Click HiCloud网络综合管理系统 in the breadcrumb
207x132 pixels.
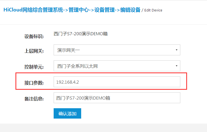pos(33,10)
